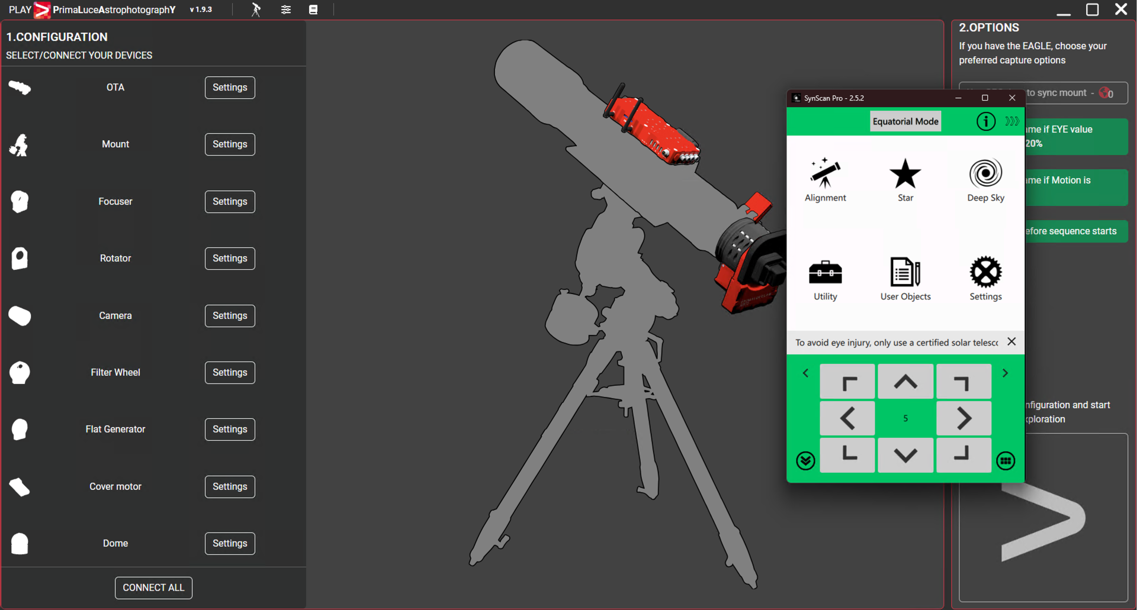1137x610 pixels.
Task: Open Mount Settings
Action: (x=230, y=144)
